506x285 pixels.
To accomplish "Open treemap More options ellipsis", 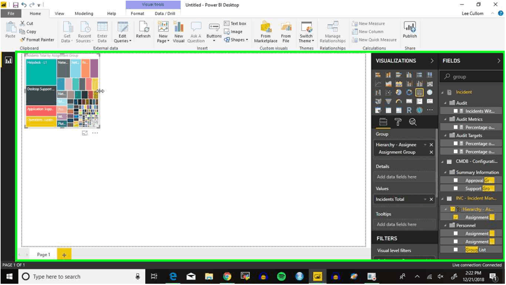I will 95,133.
